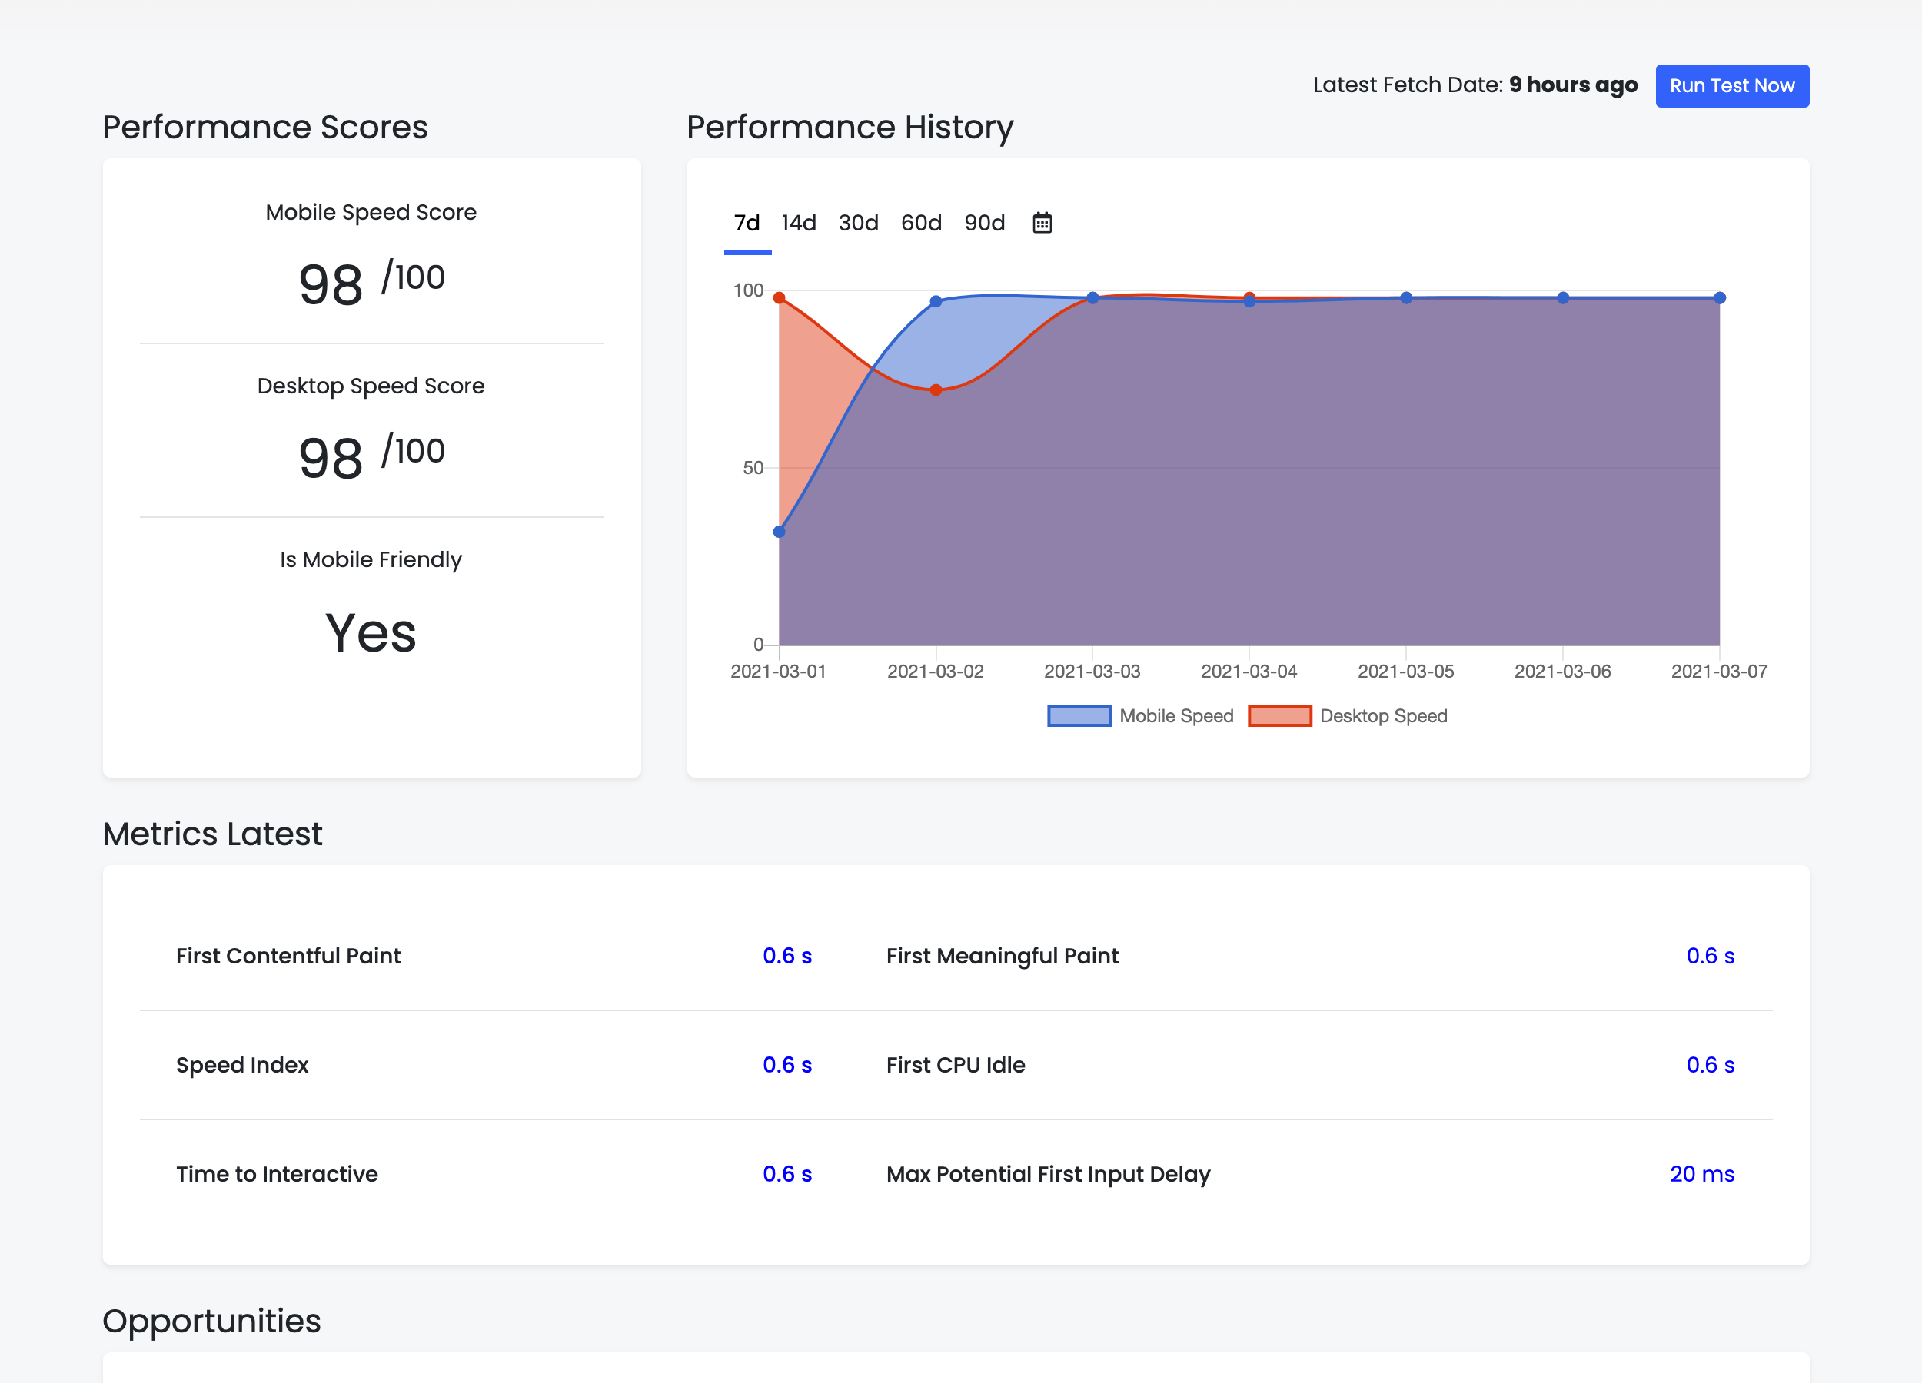Image resolution: width=1922 pixels, height=1383 pixels.
Task: Switch to the 30d history tab
Action: coord(858,223)
